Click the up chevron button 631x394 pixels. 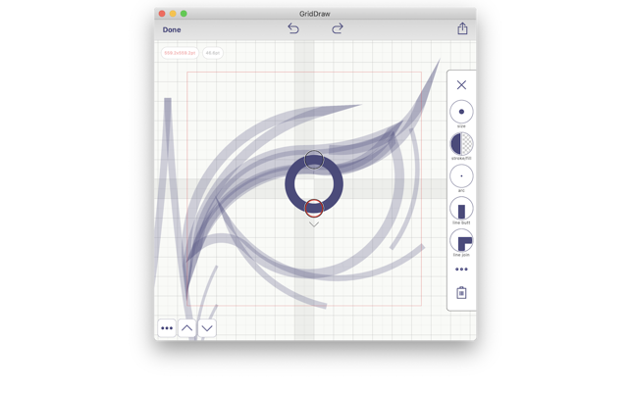[186, 328]
